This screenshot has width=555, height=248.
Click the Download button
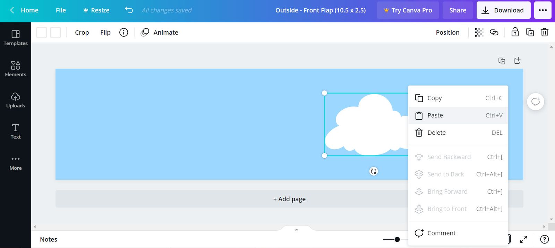click(503, 10)
